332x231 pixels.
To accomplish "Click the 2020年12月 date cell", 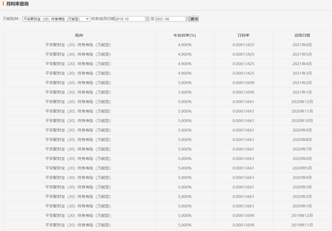I will click(302, 102).
